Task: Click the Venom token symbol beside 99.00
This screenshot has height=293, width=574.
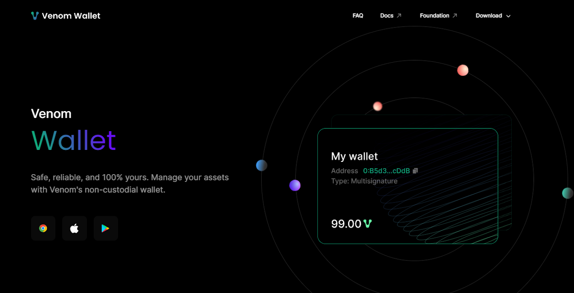Action: coord(368,224)
